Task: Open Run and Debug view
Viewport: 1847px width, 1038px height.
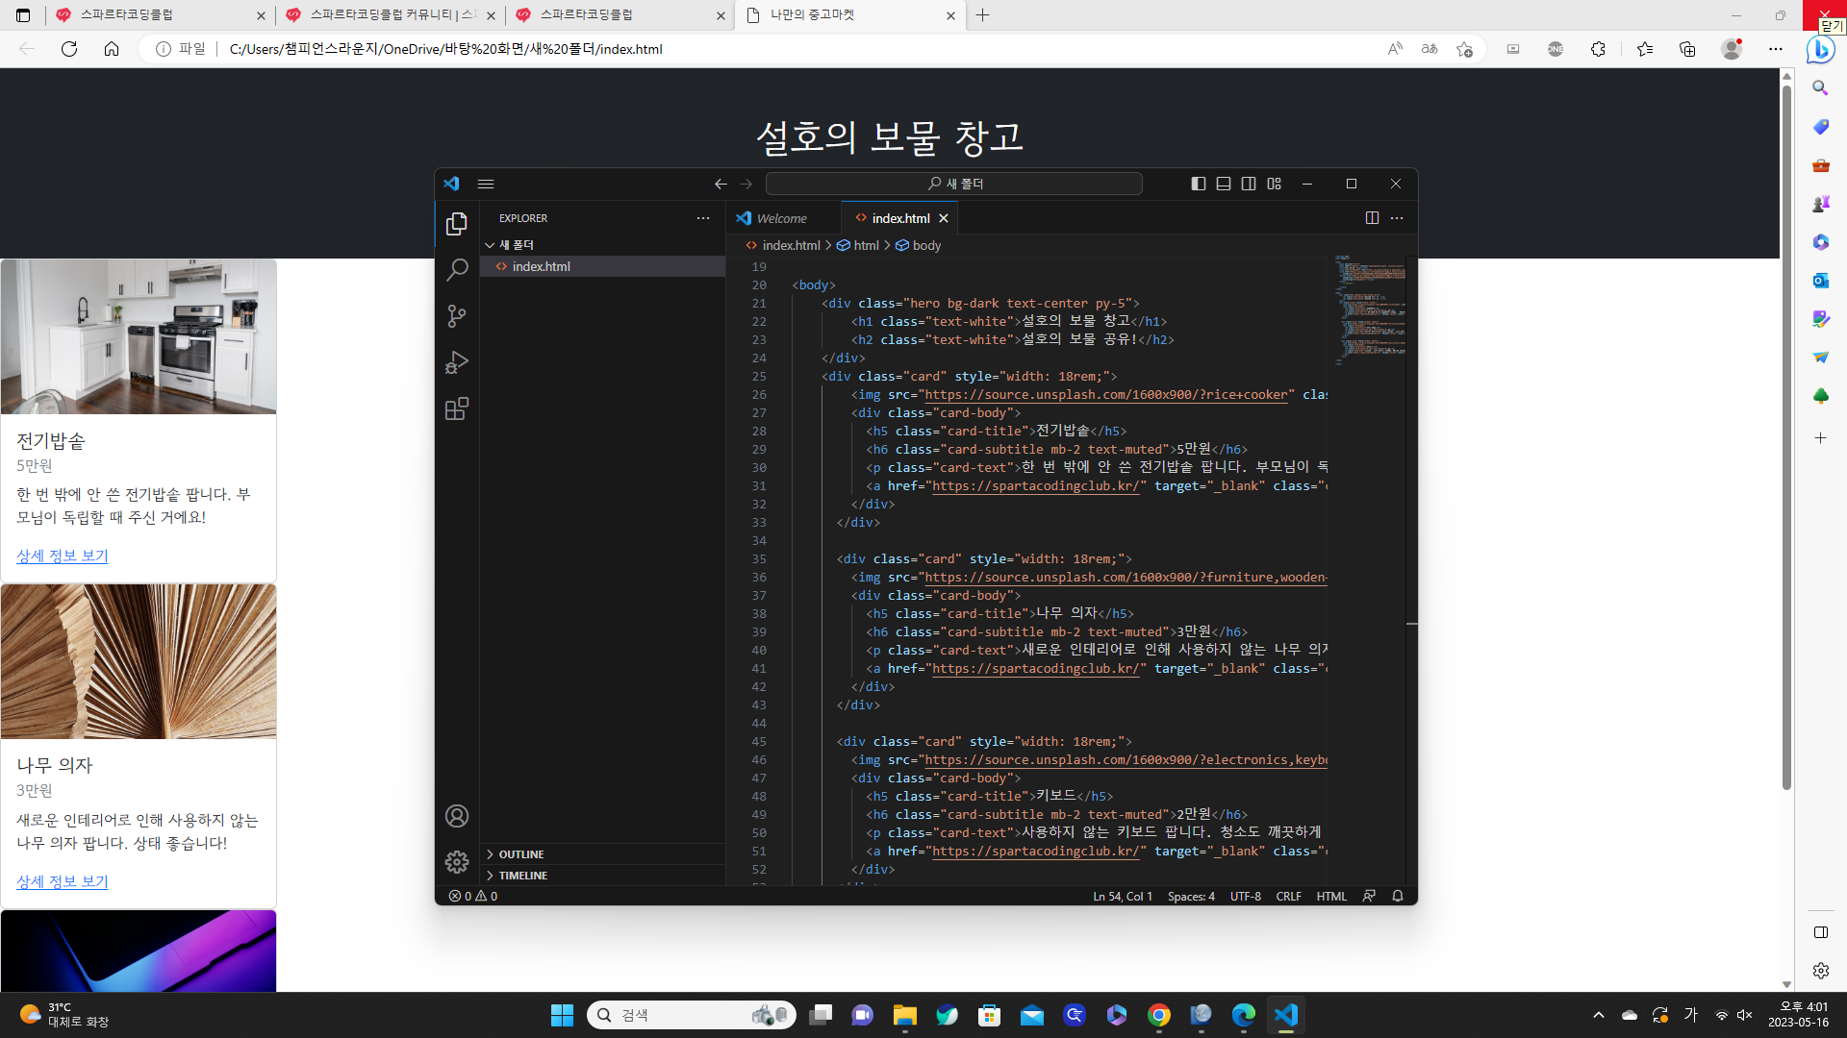Action: (x=457, y=362)
